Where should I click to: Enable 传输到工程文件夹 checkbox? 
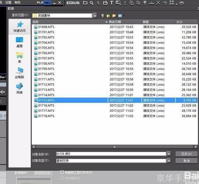62,172
